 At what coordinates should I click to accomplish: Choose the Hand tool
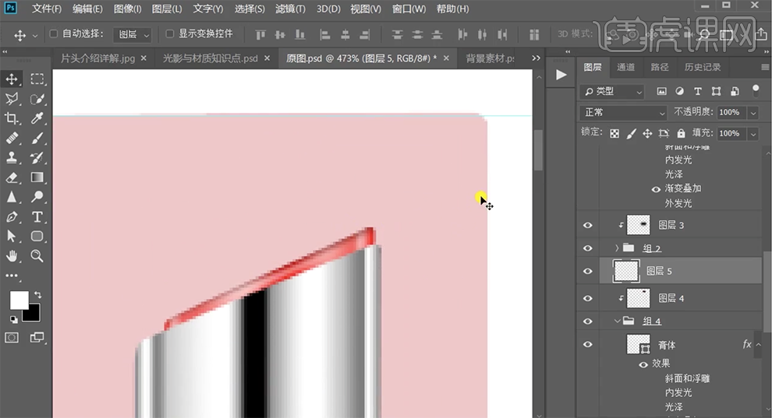pyautogui.click(x=12, y=255)
